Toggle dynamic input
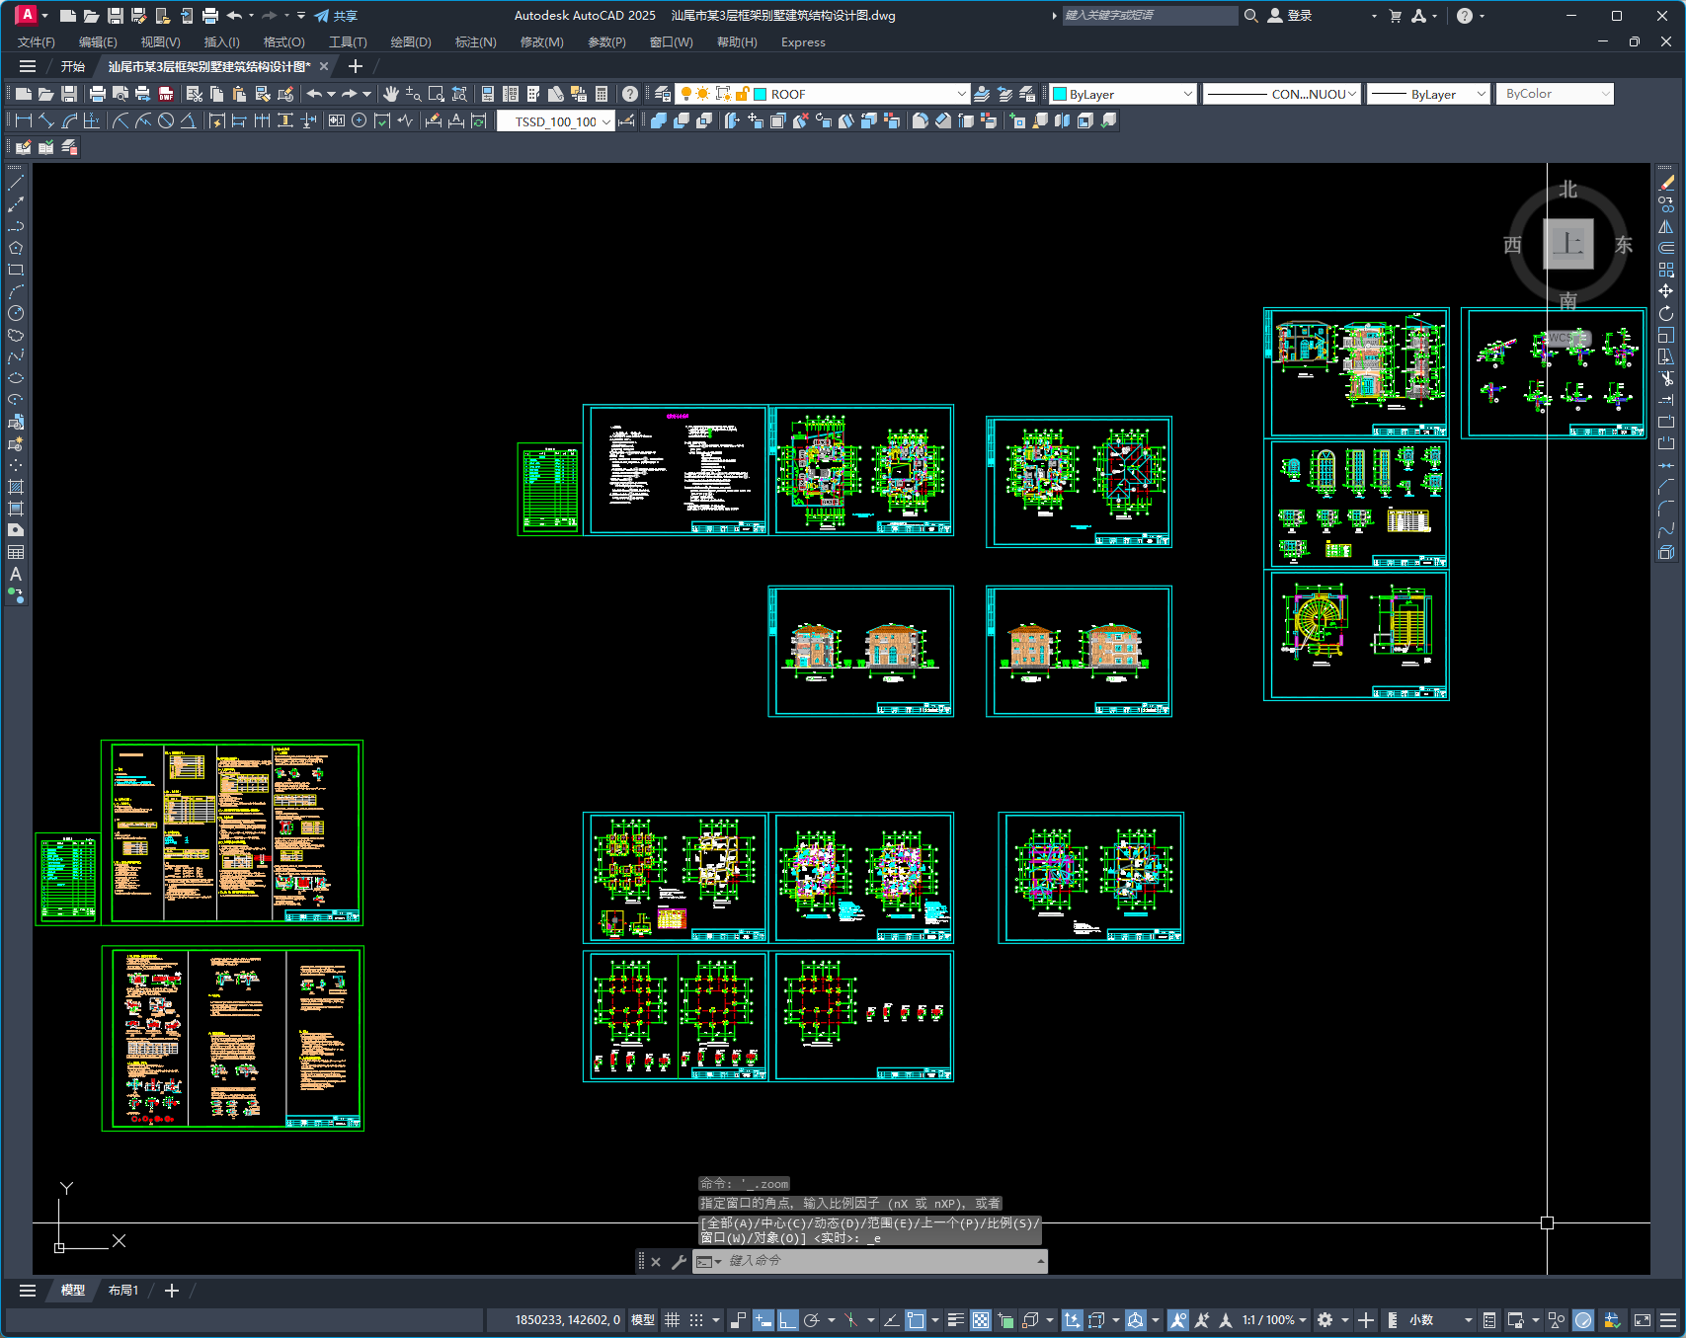 click(x=763, y=1320)
